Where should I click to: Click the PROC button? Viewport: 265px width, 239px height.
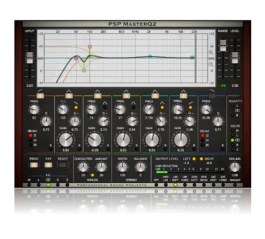pyautogui.click(x=34, y=165)
